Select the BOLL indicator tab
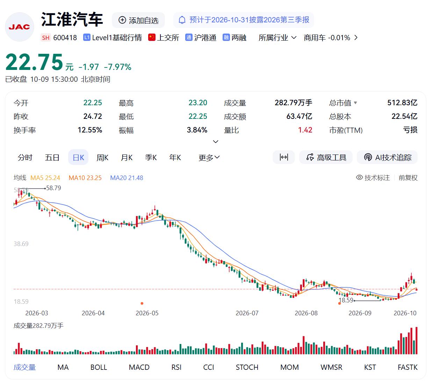Image resolution: width=433 pixels, height=381 pixels. (99, 367)
